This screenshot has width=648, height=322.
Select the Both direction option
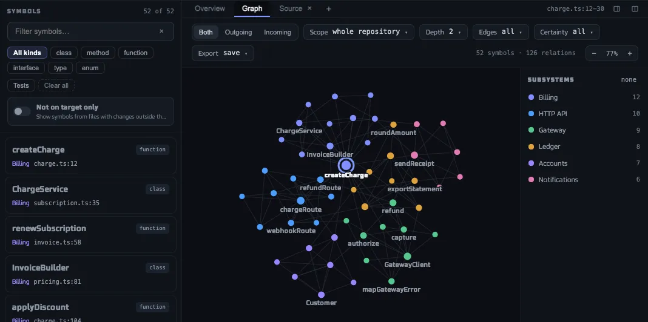point(206,32)
